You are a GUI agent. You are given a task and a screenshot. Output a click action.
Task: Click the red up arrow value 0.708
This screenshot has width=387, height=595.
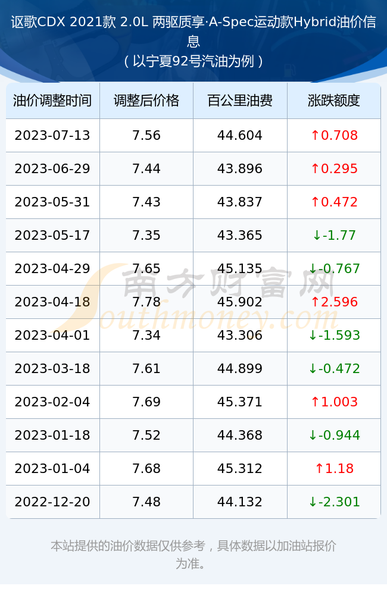click(x=334, y=136)
